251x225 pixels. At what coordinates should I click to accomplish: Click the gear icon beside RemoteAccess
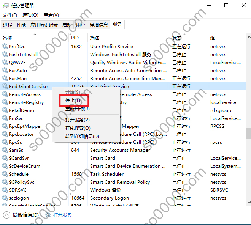click(x=5, y=94)
